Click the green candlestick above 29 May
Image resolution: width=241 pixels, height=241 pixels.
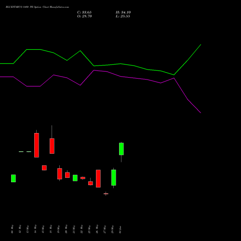(114, 177)
